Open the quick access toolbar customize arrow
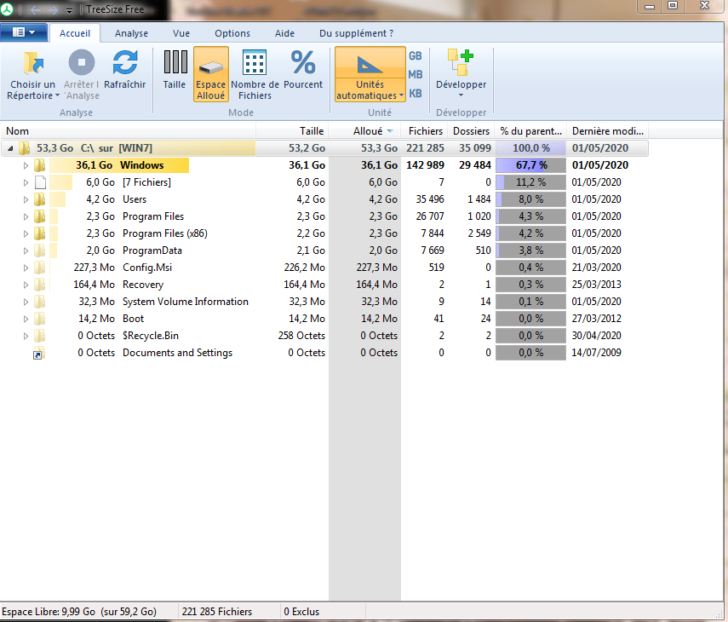This screenshot has height=622, width=728. [69, 11]
